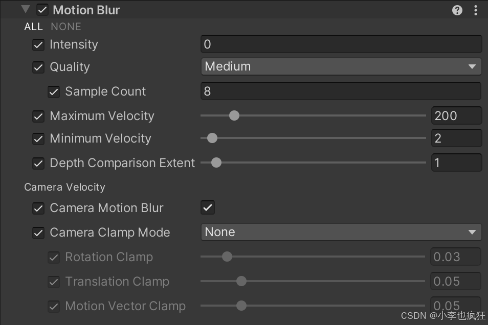488x325 pixels.
Task: Open the Camera Clamp Mode dropdown
Action: tap(341, 232)
